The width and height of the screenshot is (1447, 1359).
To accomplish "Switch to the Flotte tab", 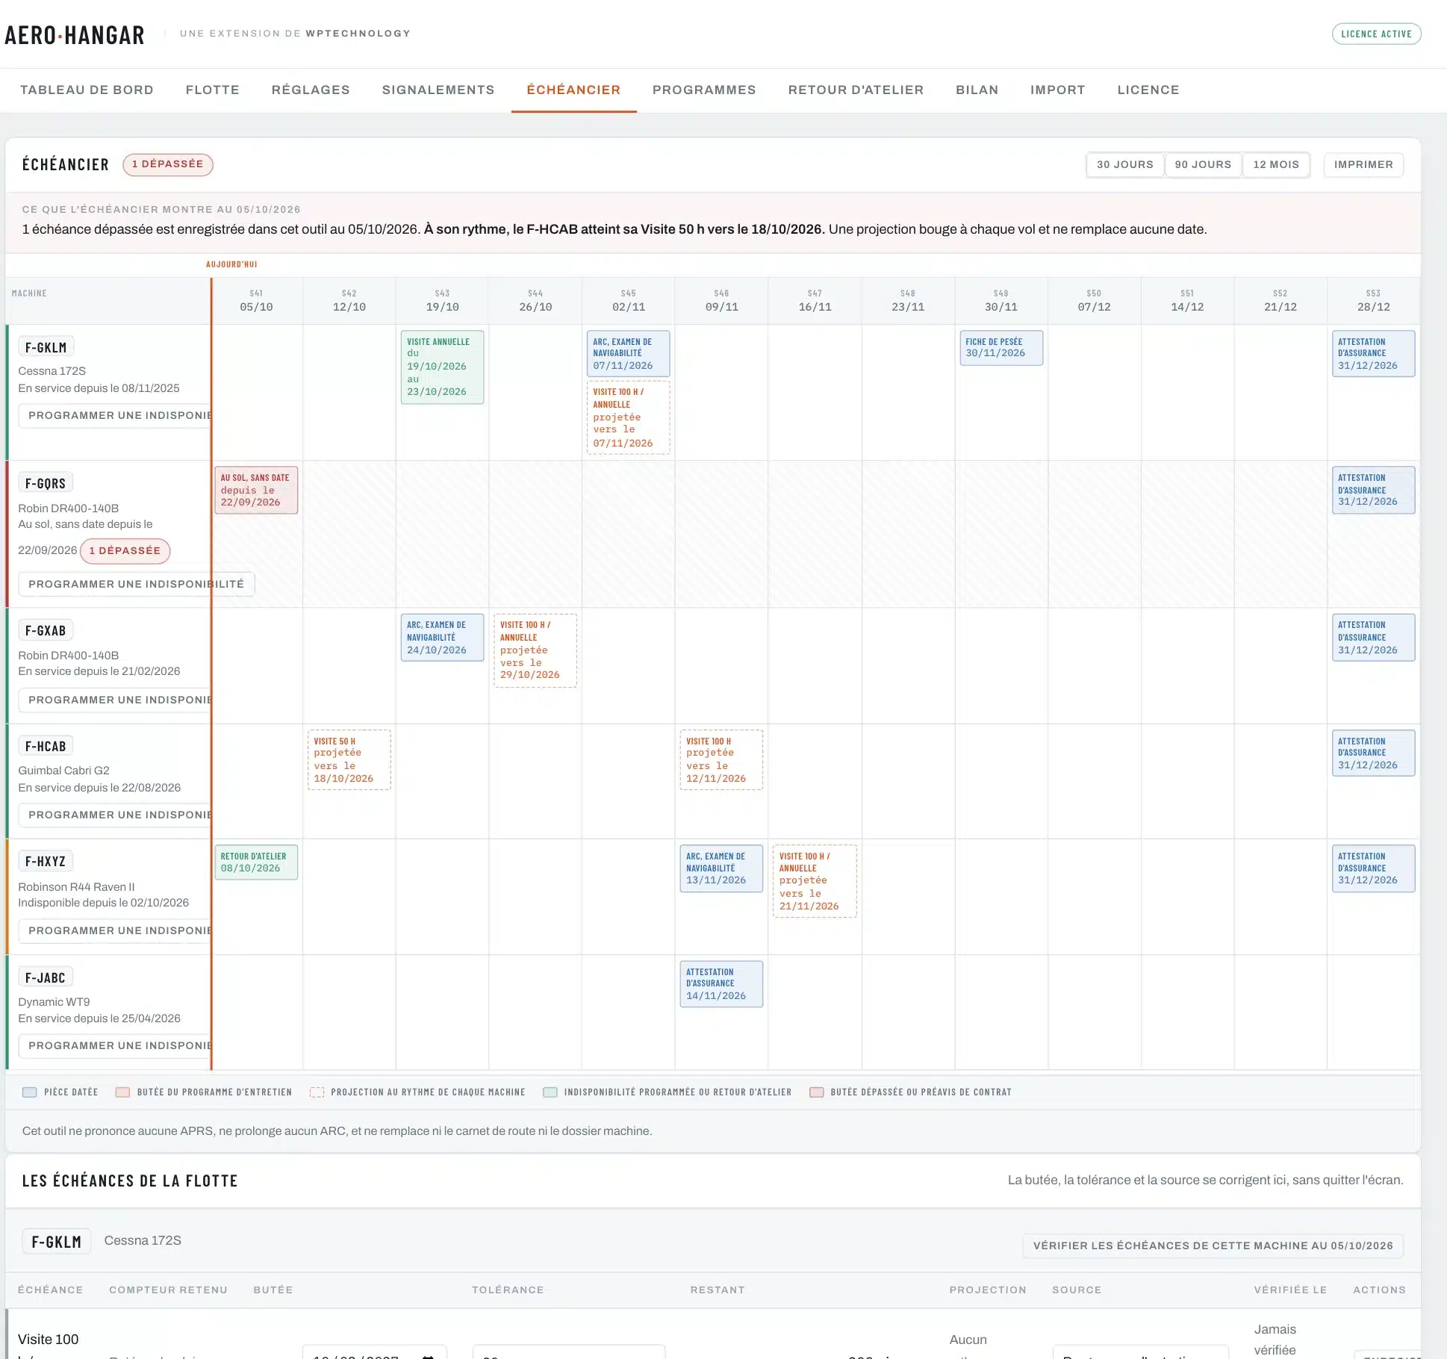I will point(213,90).
